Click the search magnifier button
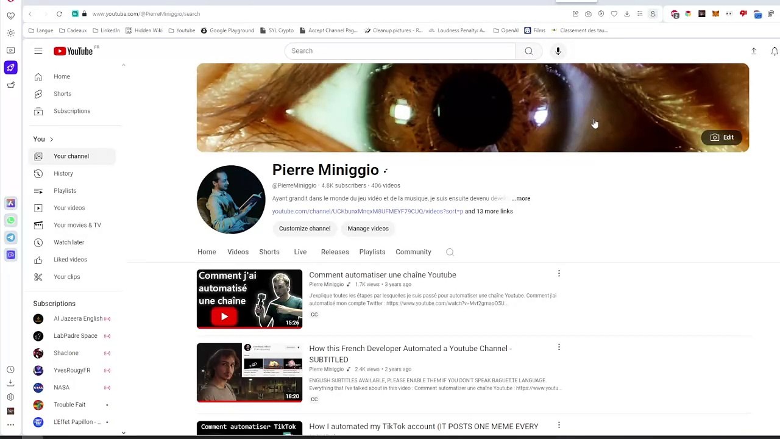 pos(528,51)
